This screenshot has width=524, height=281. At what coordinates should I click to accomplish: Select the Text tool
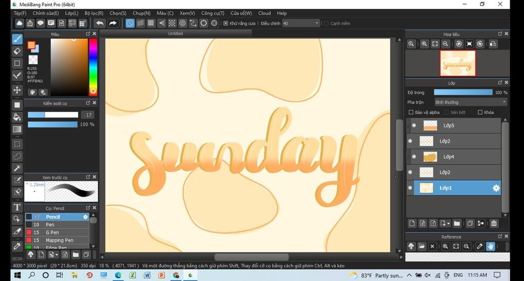(x=17, y=207)
